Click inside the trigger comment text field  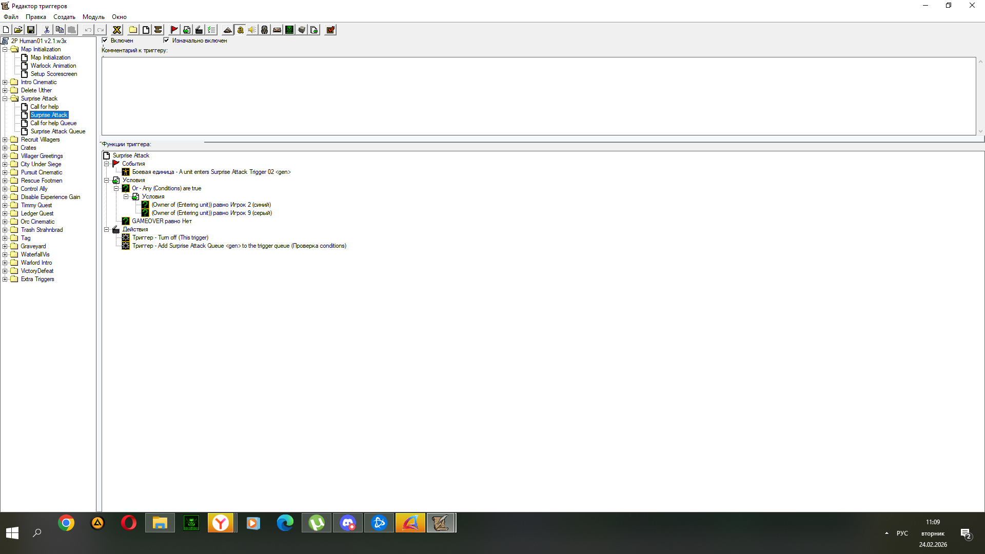click(539, 96)
